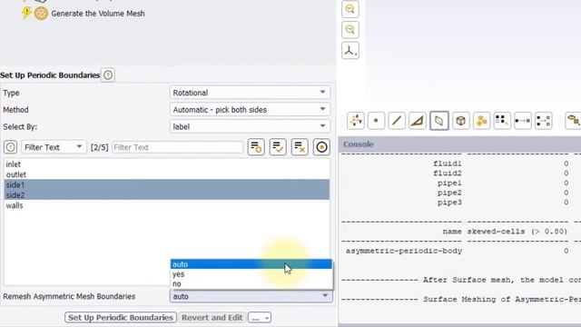Open the Type dropdown showing Rotational
Image resolution: width=581 pixels, height=327 pixels.
[250, 93]
